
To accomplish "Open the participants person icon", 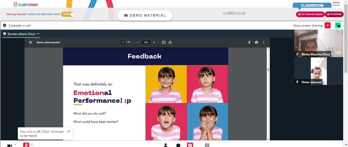I will 165,145.
